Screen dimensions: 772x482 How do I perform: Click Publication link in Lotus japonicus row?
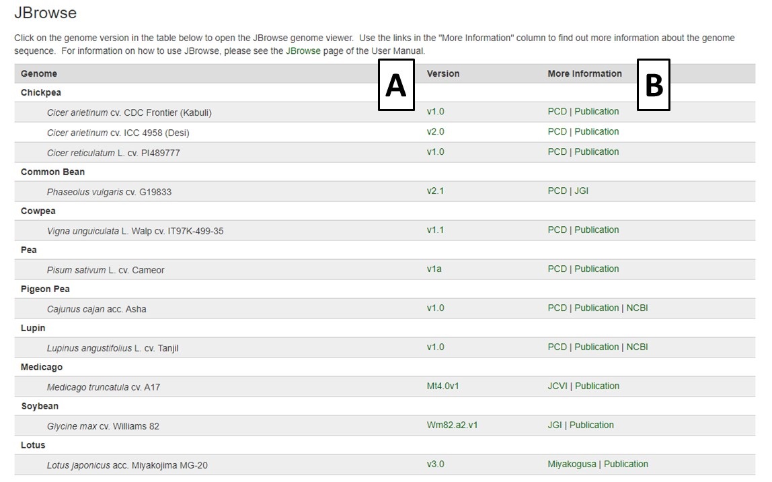click(626, 464)
